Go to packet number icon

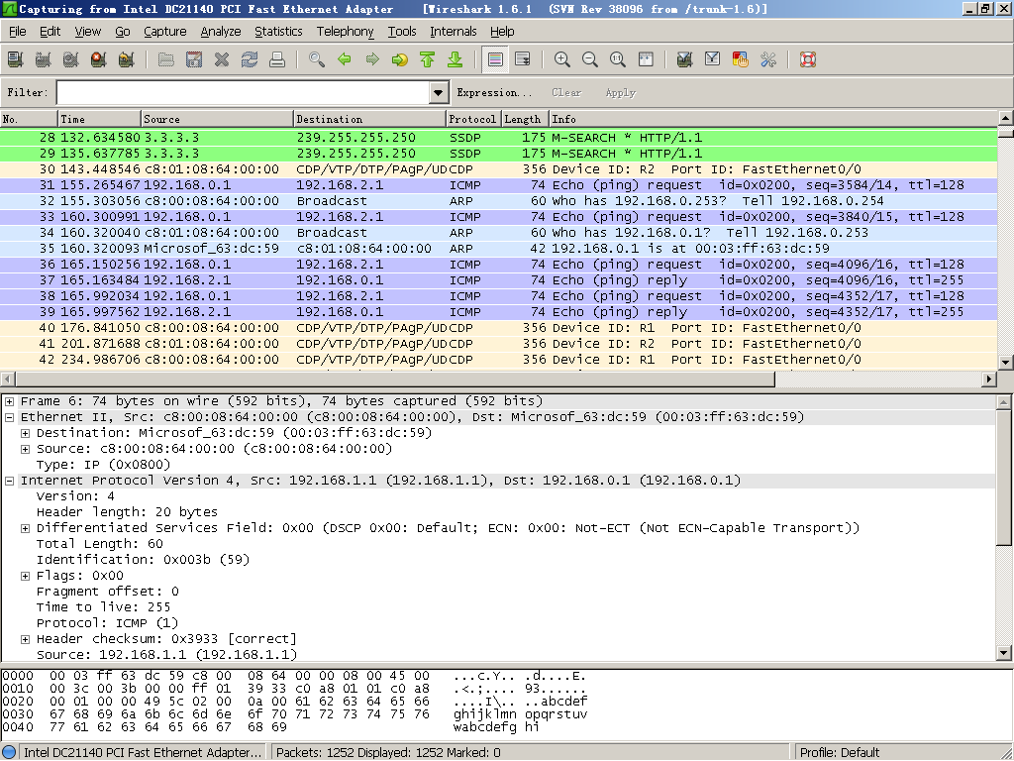point(400,59)
